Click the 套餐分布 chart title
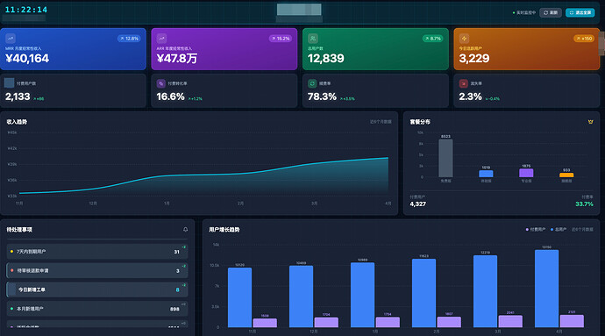 (420, 122)
